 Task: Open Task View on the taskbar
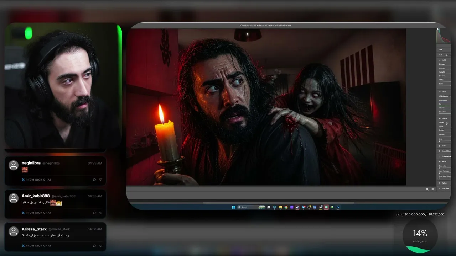click(269, 207)
